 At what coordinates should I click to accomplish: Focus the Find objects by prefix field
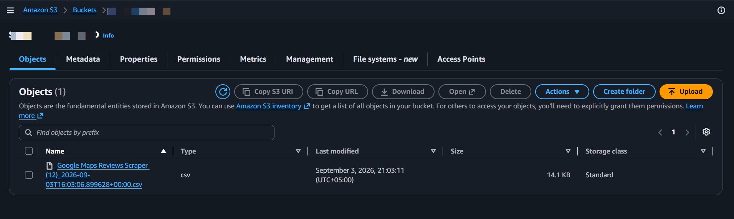point(147,132)
